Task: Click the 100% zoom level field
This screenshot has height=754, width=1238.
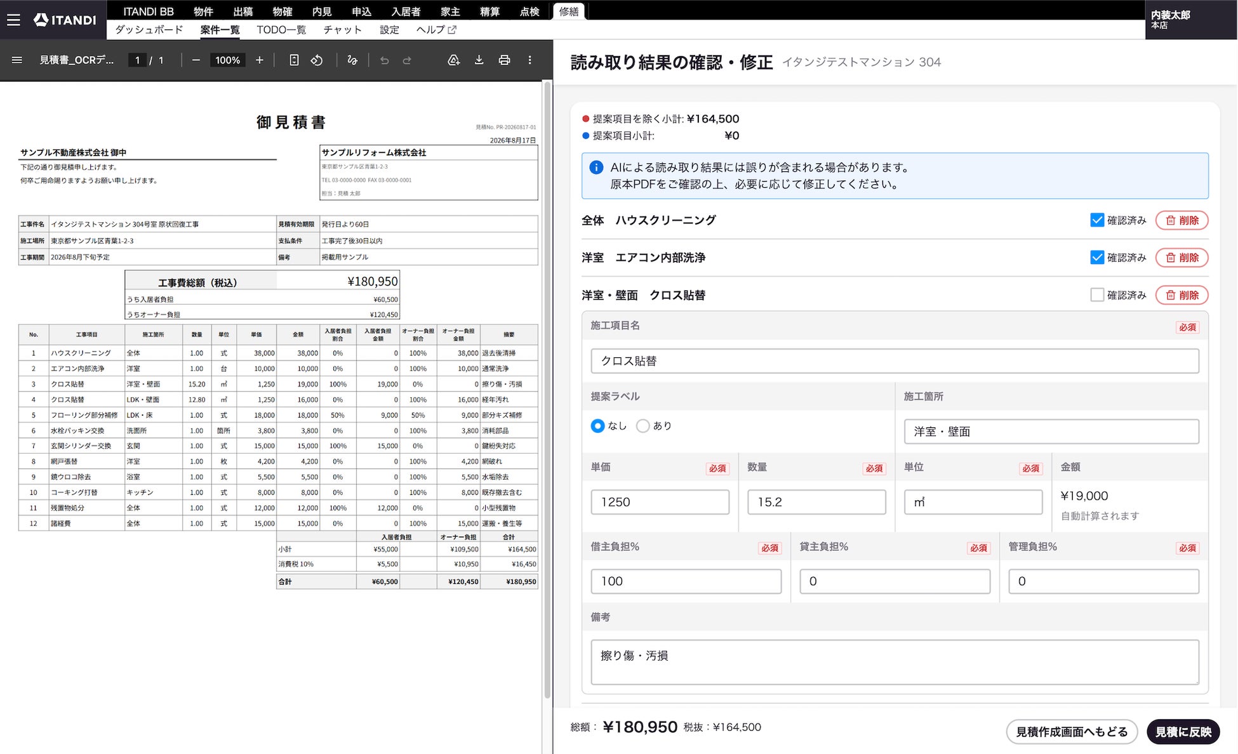Action: (227, 60)
